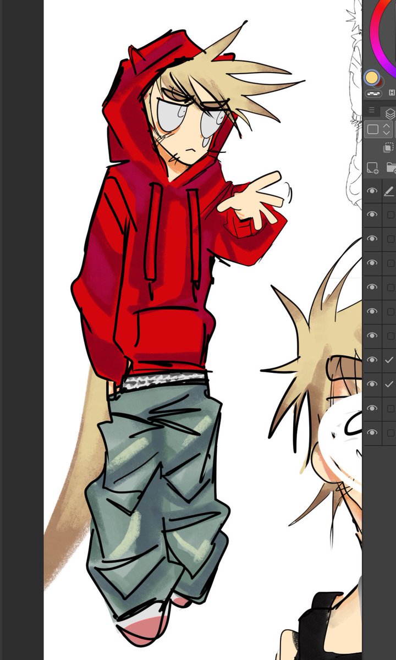Viewport: 396px width, 660px height.
Task: Toggle the H color space switch icon
Action: [392, 93]
